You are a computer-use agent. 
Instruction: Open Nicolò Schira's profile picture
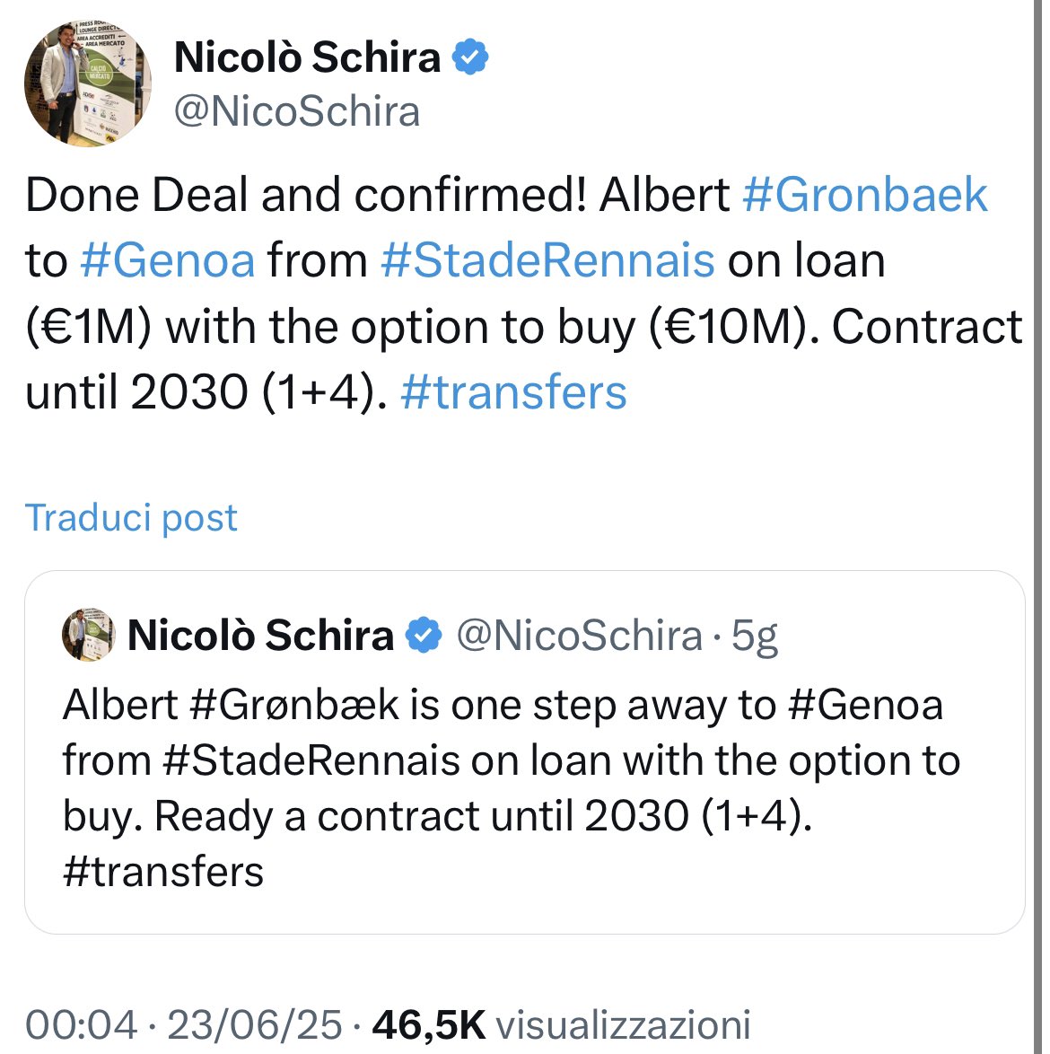pyautogui.click(x=87, y=83)
